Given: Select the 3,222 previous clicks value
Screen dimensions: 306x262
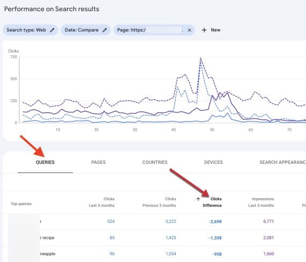Looking at the screenshot, I should 171,221.
